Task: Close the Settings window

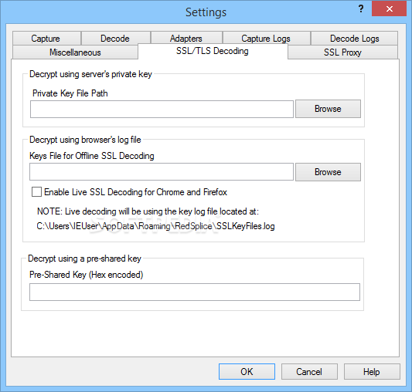Action: pyautogui.click(x=389, y=8)
